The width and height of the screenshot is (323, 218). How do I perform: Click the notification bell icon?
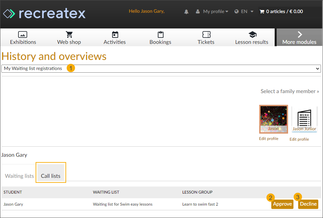pyautogui.click(x=186, y=11)
